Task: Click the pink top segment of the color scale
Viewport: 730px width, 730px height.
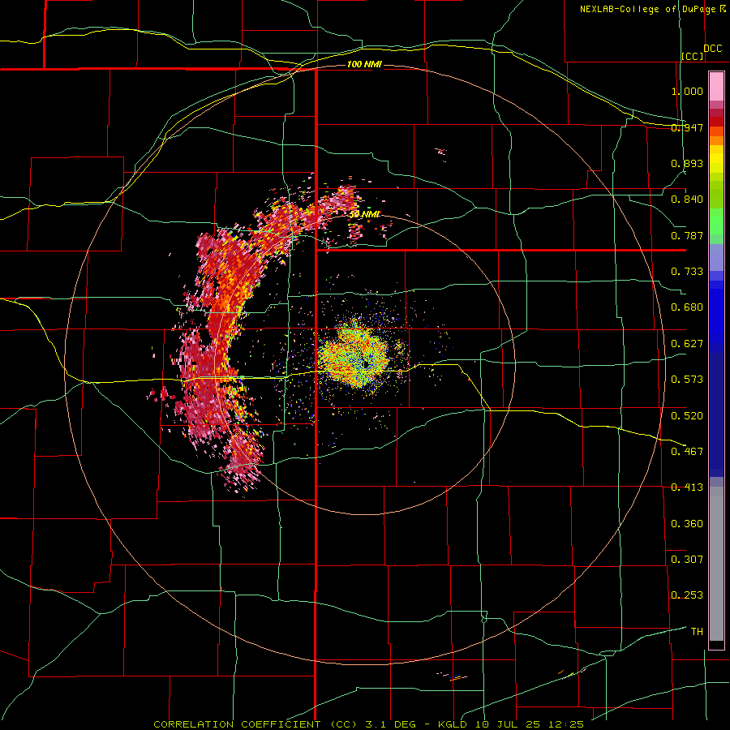Action: coord(716,86)
